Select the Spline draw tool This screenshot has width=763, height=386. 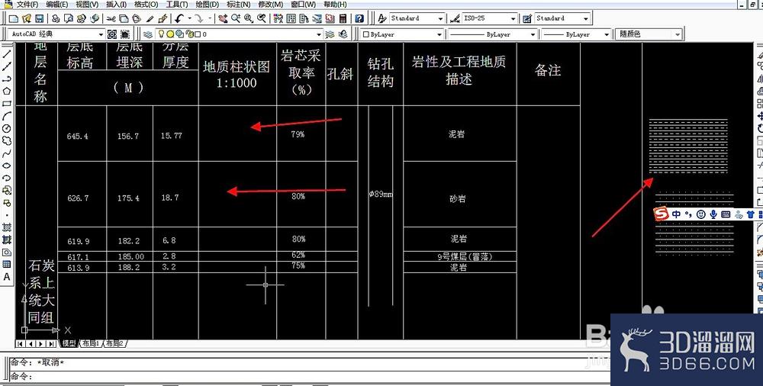(7, 153)
